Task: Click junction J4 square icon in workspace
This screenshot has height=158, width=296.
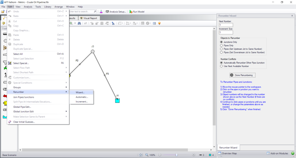Action: pyautogui.click(x=117, y=100)
